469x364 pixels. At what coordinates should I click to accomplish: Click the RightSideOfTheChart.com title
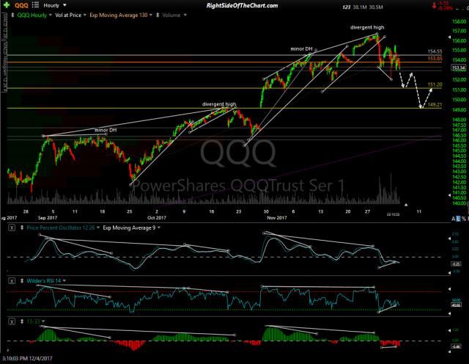point(243,5)
